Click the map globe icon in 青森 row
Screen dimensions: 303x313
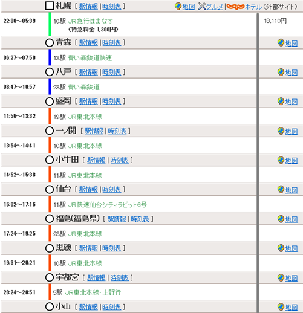tap(281, 43)
